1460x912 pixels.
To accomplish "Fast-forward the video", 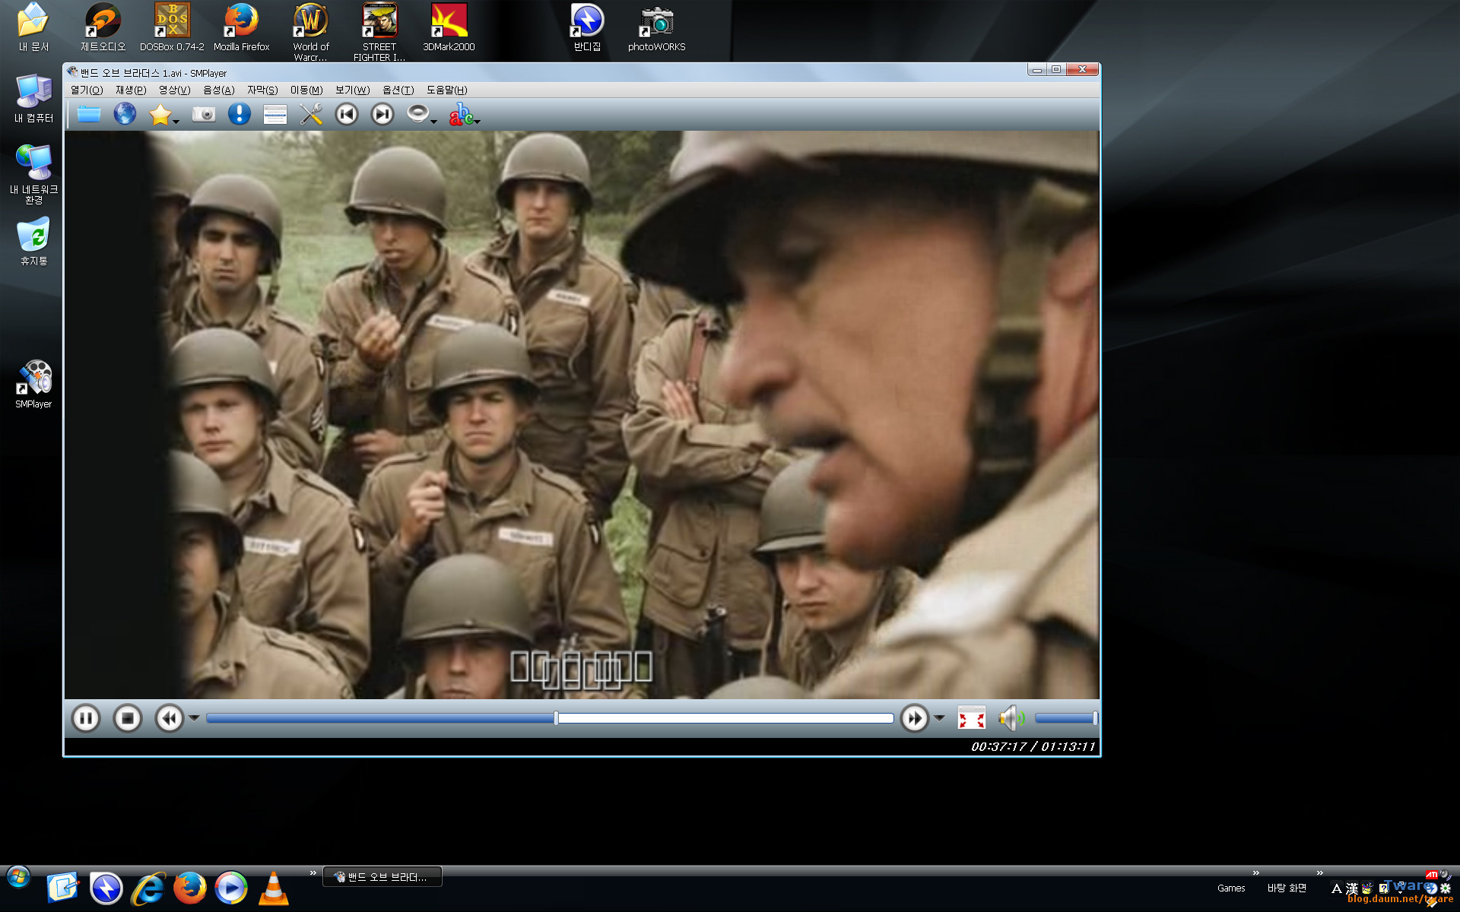I will pos(915,718).
